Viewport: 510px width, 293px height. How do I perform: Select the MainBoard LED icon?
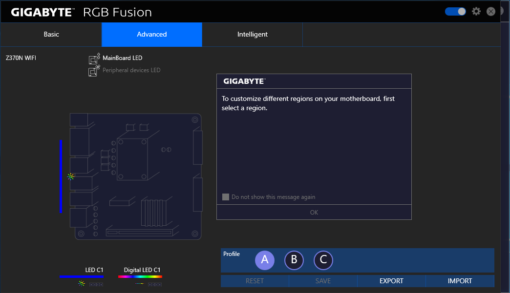[94, 59]
